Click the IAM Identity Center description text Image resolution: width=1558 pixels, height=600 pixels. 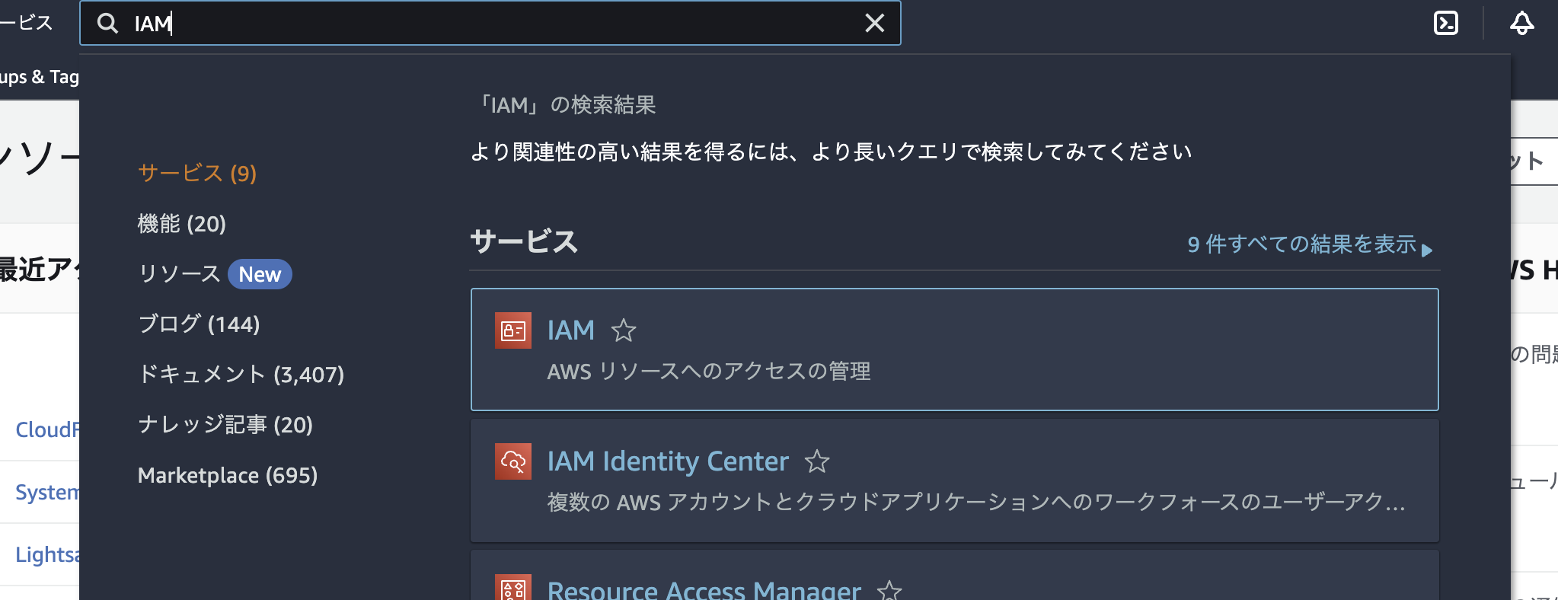coord(976,503)
